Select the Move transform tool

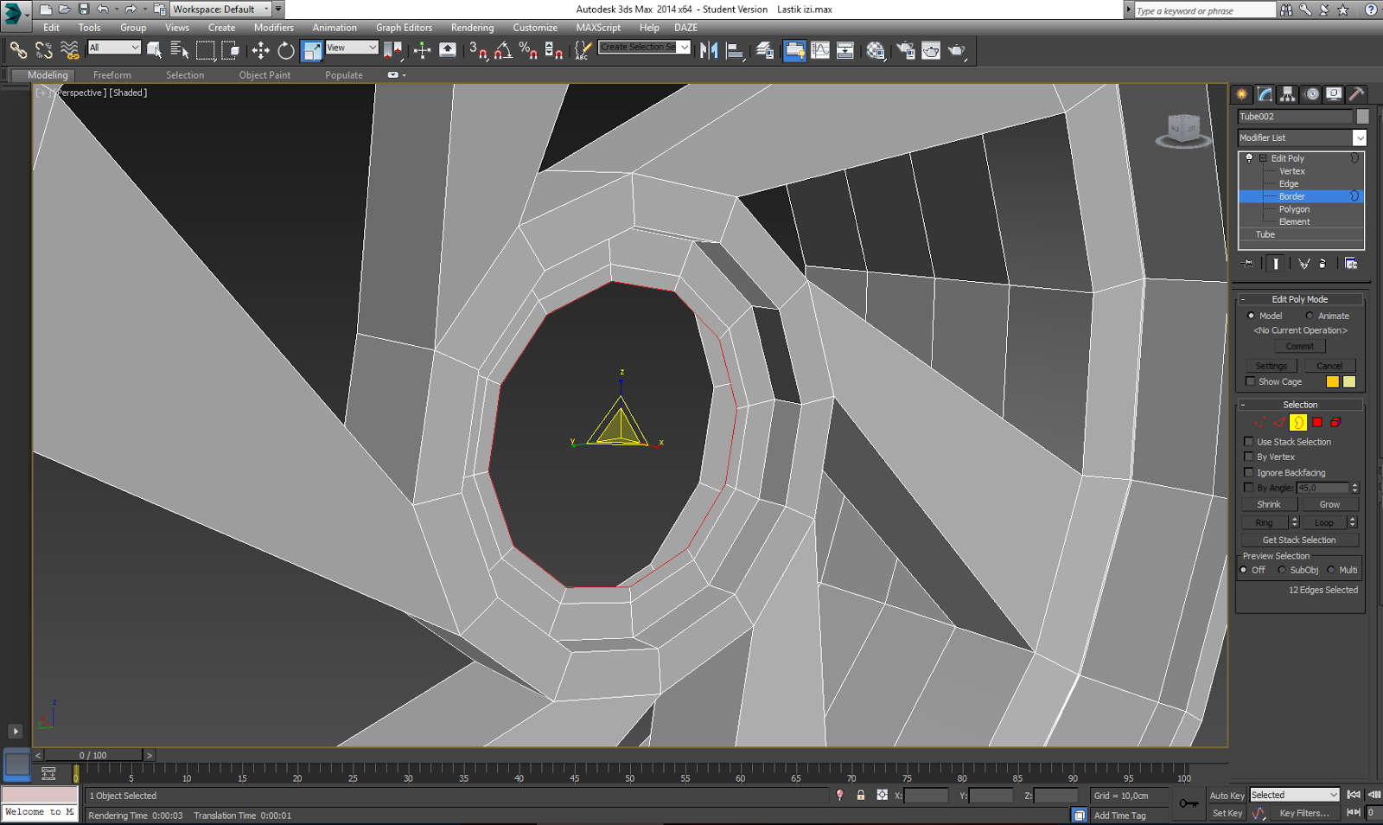[x=260, y=51]
